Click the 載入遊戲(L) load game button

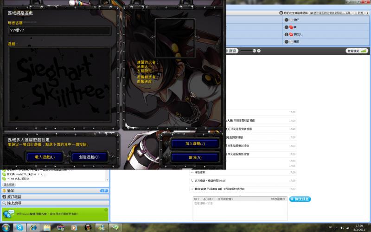point(45,157)
